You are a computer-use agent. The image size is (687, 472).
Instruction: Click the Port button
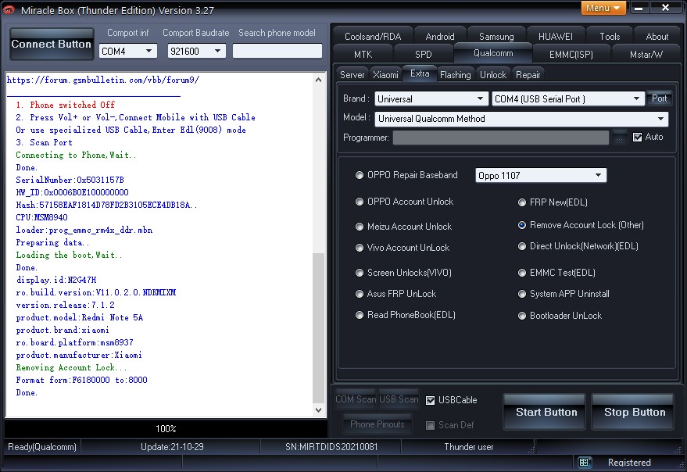(659, 98)
